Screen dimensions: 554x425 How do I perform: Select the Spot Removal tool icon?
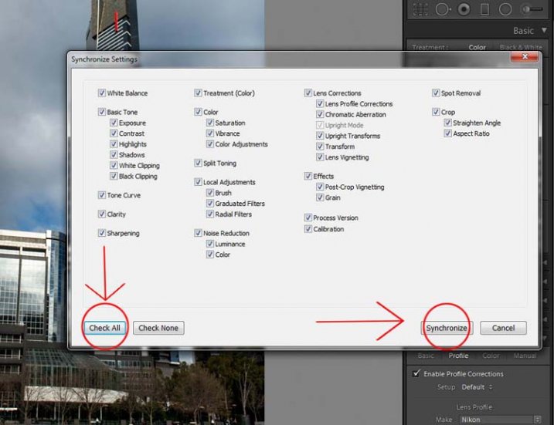click(443, 10)
